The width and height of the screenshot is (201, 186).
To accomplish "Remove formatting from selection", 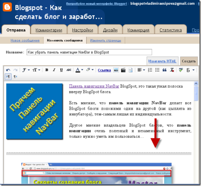I will (172, 70).
